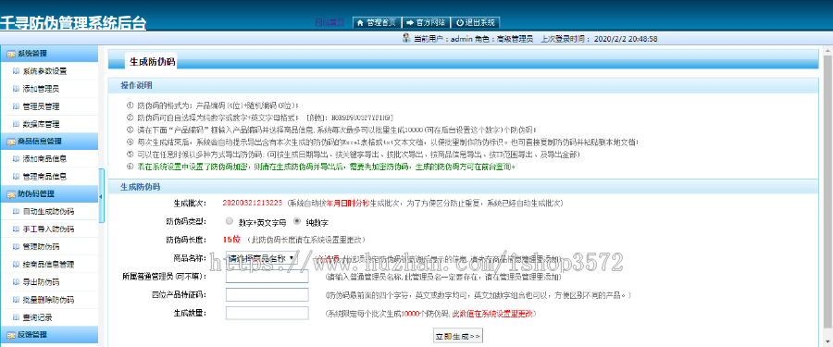Click the book icon beside 数据库管理
The width and height of the screenshot is (833, 347).
coord(16,124)
